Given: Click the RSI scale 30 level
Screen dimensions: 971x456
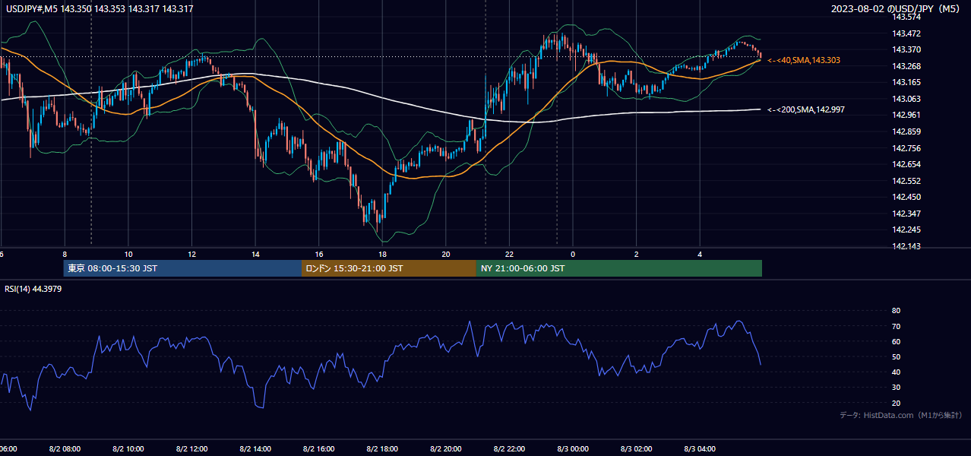Looking at the screenshot, I should [896, 387].
